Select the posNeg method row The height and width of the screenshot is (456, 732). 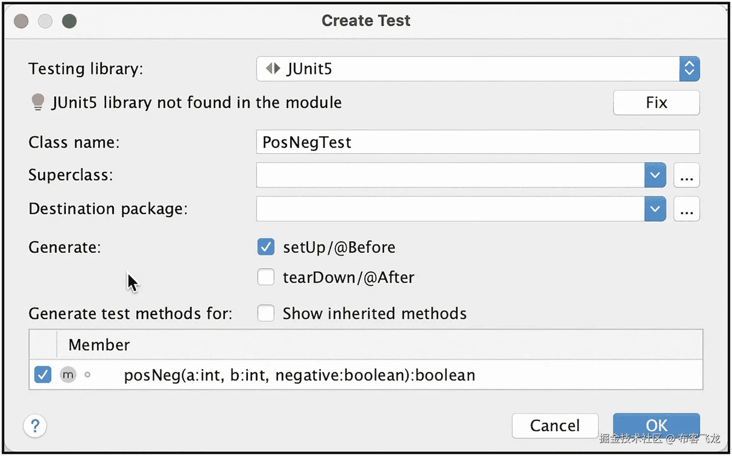[299, 375]
